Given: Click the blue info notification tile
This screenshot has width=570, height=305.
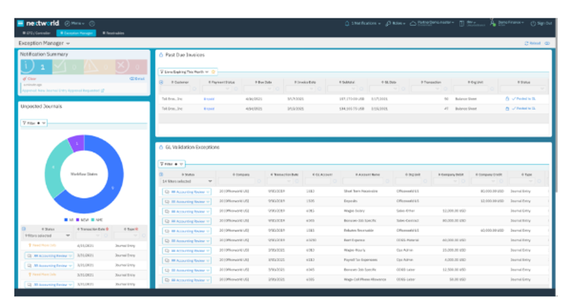Looking at the screenshot, I should [x=36, y=67].
